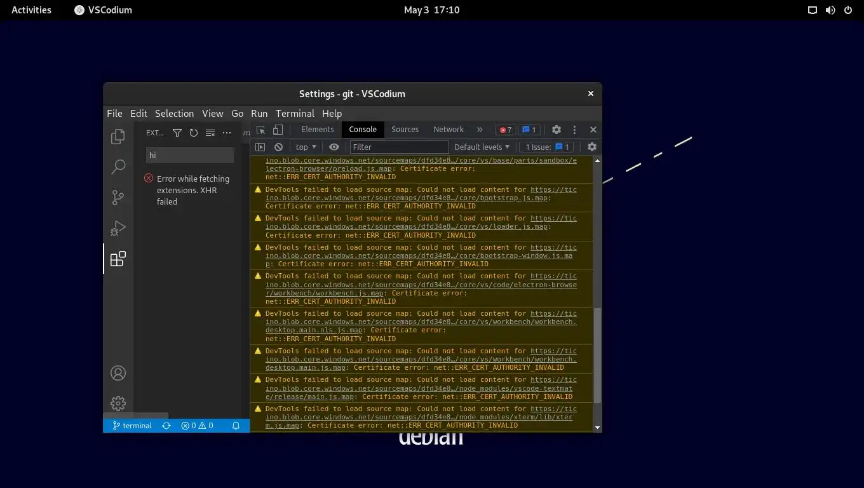Switch to the Network tab

[x=449, y=130]
